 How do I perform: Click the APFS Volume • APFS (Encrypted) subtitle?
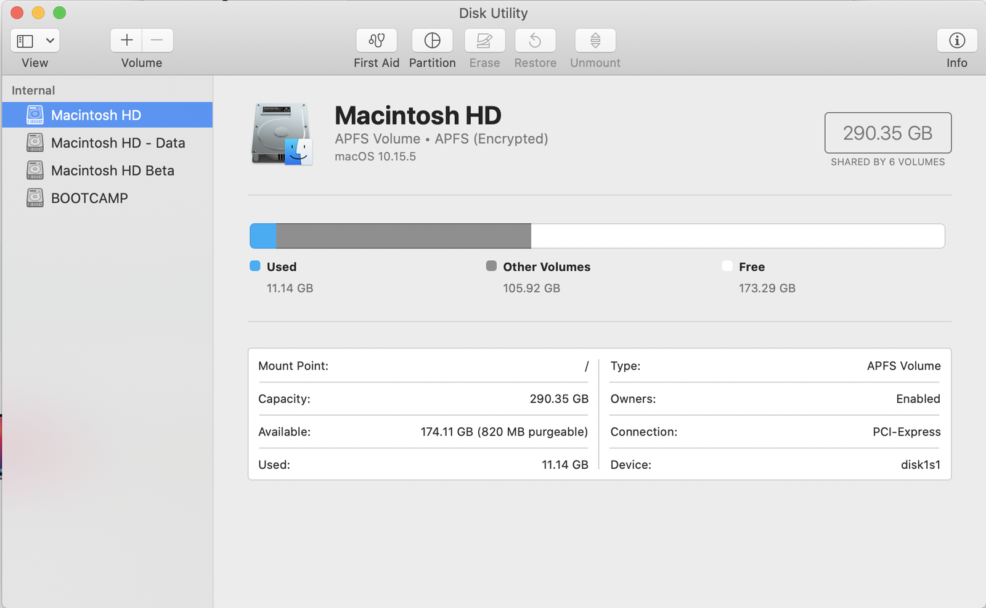(x=441, y=139)
